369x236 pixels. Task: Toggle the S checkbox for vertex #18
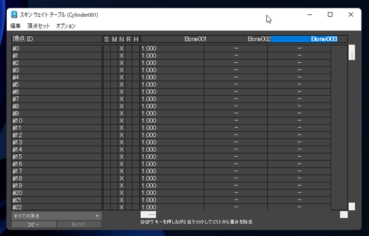[107, 178]
